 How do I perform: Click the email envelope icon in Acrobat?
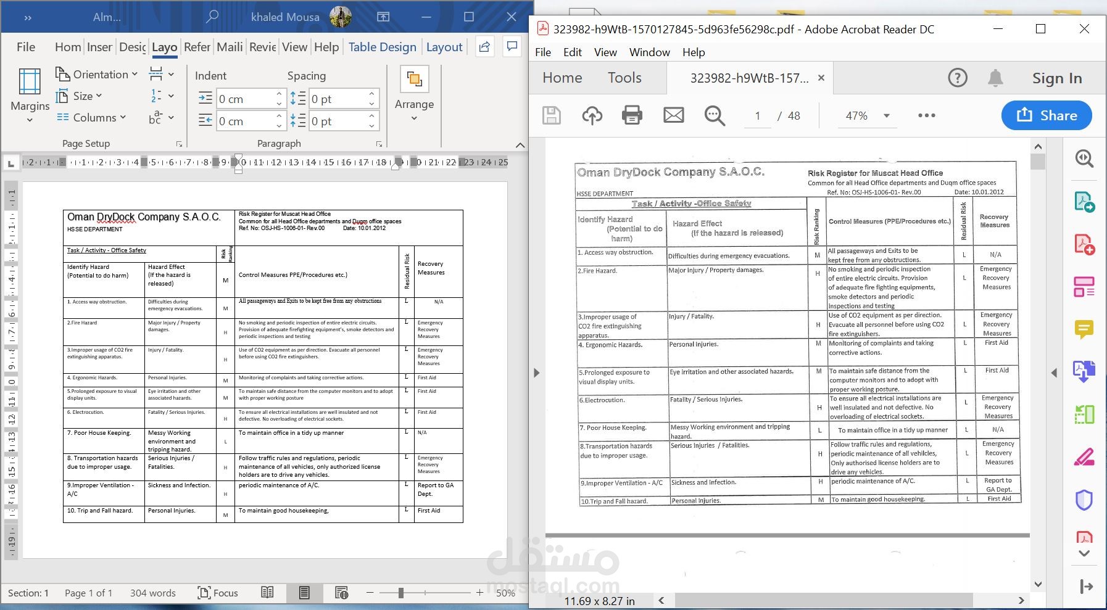click(x=673, y=115)
